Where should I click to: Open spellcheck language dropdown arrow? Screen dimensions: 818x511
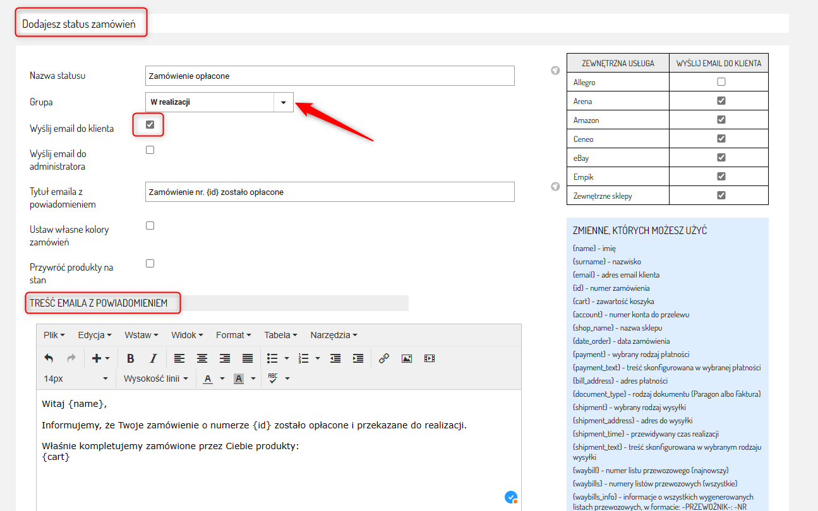click(x=287, y=379)
